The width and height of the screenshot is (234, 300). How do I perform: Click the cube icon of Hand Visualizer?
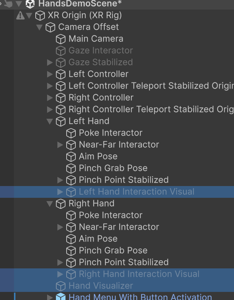[x=61, y=286]
